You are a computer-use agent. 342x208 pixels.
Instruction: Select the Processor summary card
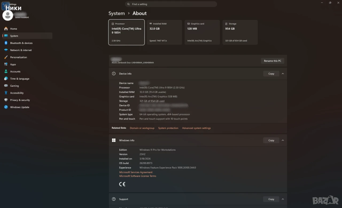point(127,32)
